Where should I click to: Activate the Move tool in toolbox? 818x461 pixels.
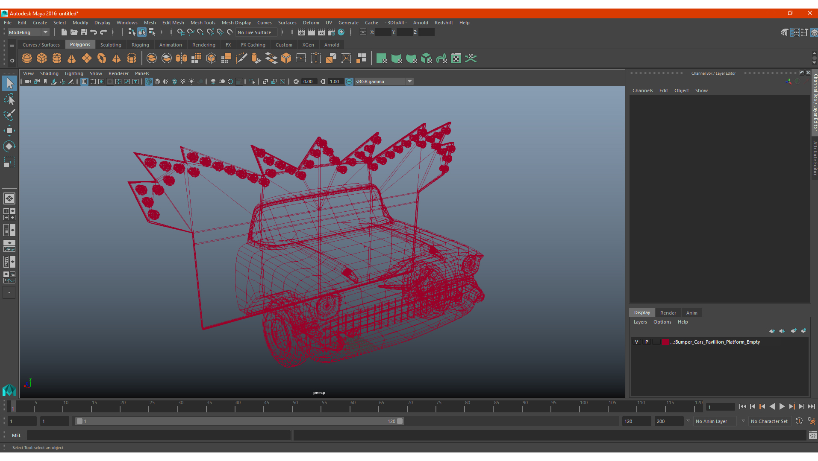(9, 131)
